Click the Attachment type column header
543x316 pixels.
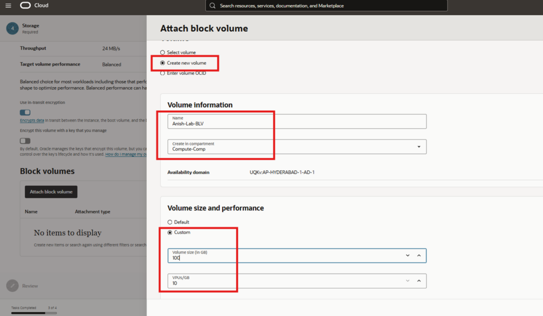click(92, 212)
